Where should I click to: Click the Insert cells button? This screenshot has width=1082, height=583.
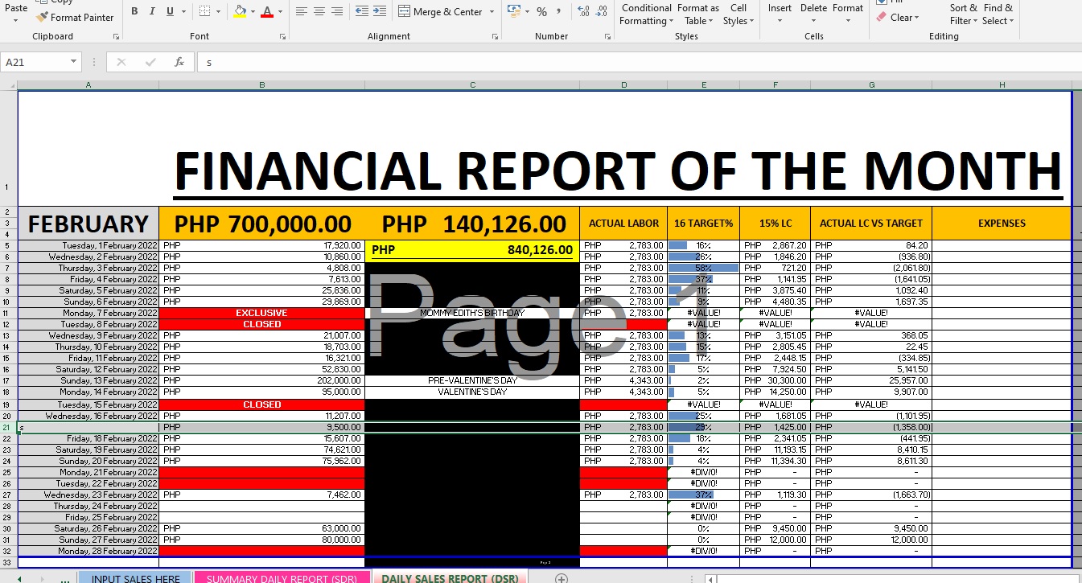780,13
